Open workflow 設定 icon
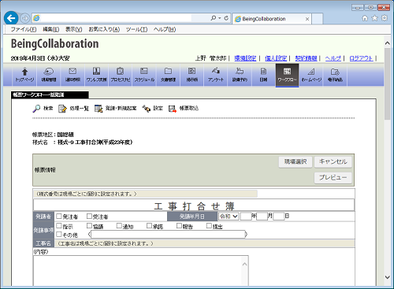Viewport: 394px width, 289px height. [146, 109]
